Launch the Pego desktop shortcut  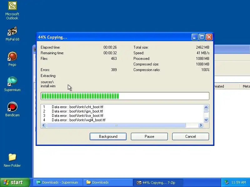(x=12, y=59)
